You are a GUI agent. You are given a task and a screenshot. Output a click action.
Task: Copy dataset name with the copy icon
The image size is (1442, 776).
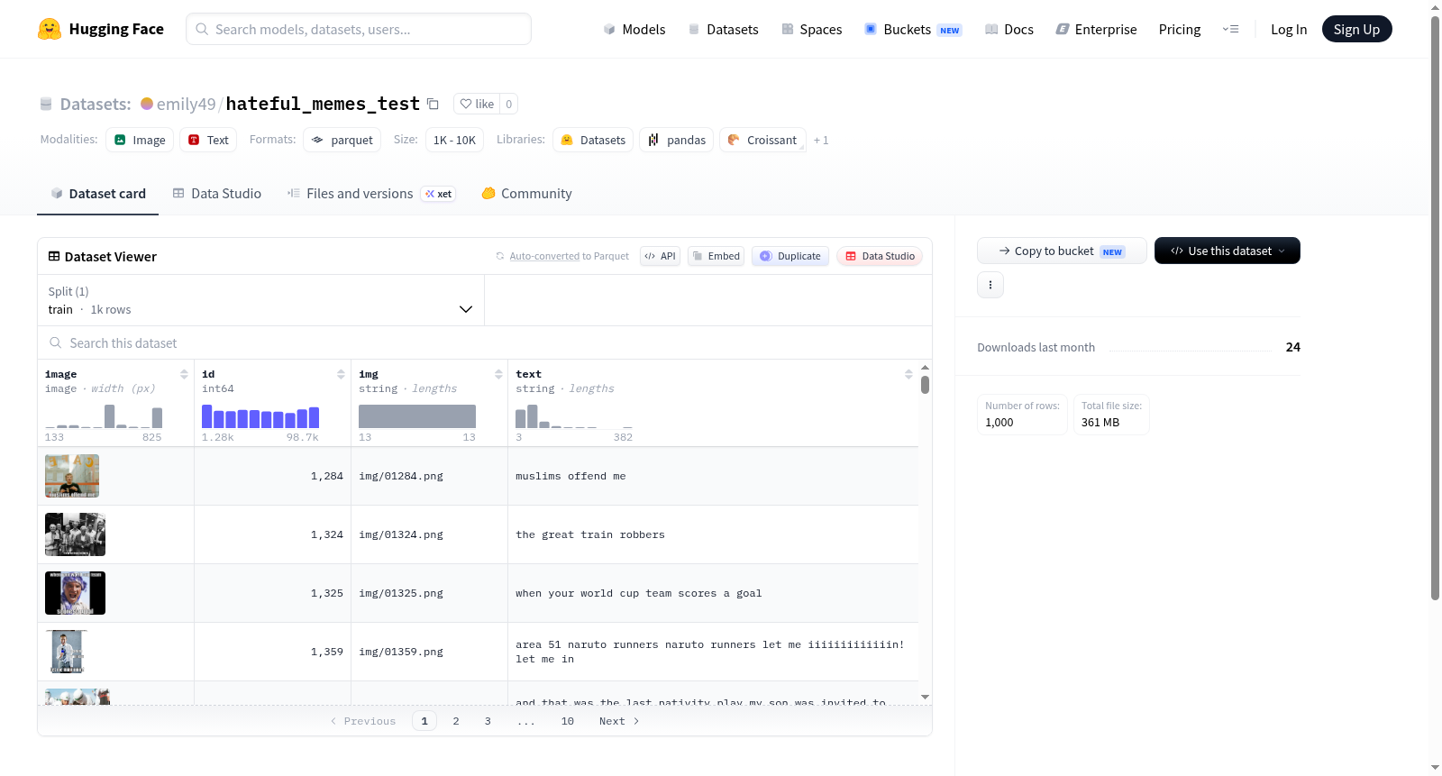tap(433, 104)
